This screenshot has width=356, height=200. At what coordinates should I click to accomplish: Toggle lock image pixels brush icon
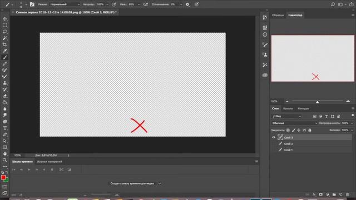pyautogui.click(x=294, y=130)
